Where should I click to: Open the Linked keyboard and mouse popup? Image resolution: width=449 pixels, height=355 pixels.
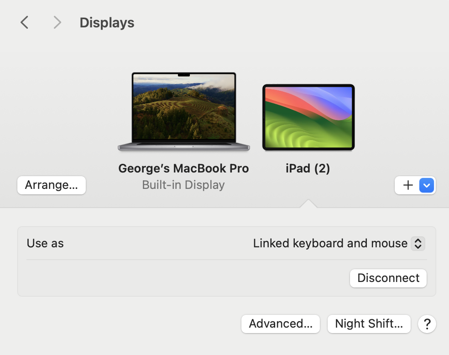click(x=330, y=244)
